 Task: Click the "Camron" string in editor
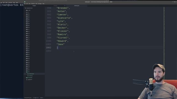[x=62, y=15]
